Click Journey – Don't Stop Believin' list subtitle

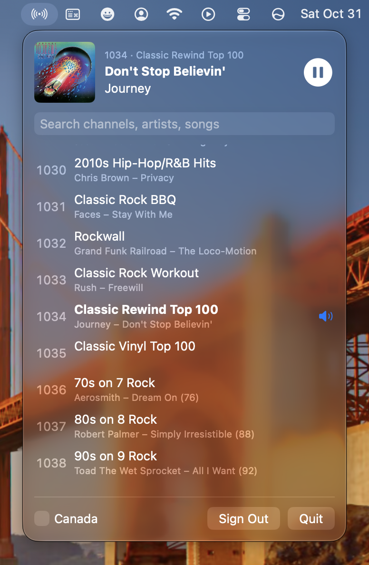pyautogui.click(x=144, y=324)
